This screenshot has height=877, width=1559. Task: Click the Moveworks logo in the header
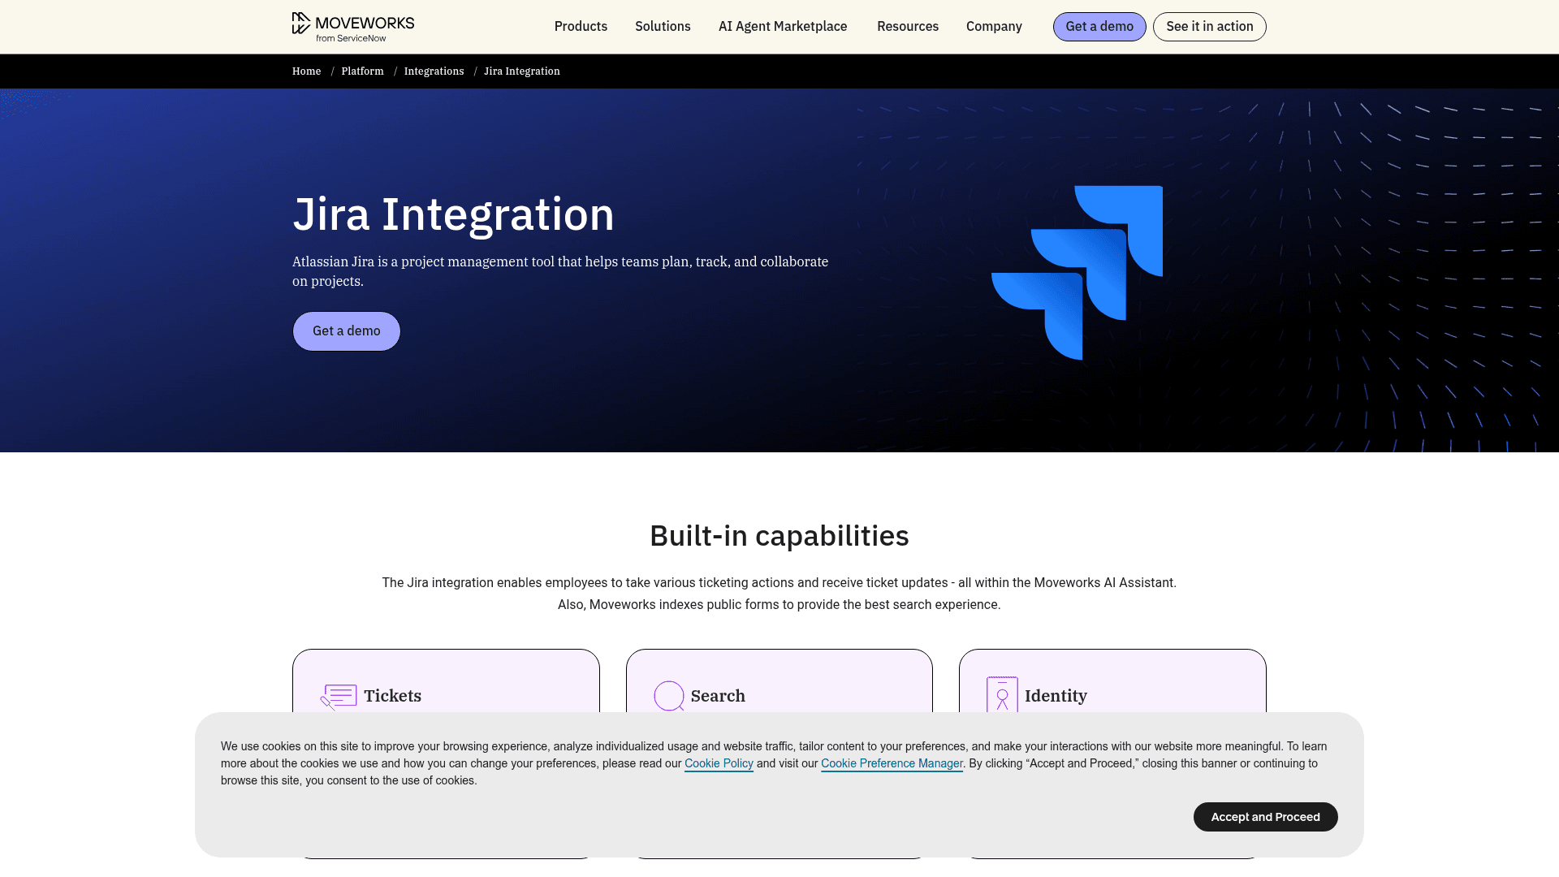click(x=353, y=27)
